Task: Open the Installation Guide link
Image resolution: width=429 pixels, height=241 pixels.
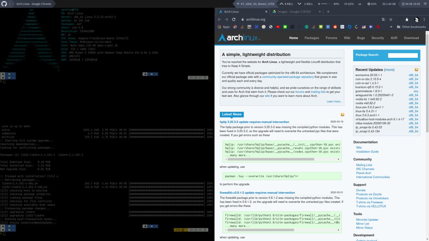Action: click(367, 151)
